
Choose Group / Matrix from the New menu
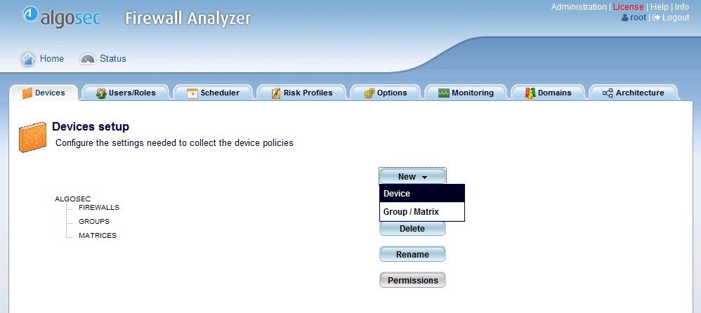(x=422, y=212)
